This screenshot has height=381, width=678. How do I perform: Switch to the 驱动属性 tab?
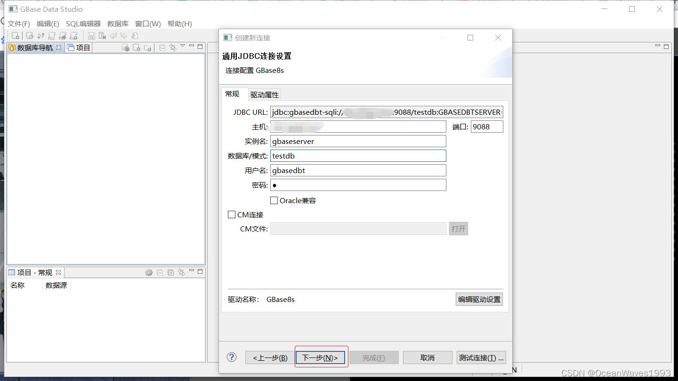[x=265, y=95]
